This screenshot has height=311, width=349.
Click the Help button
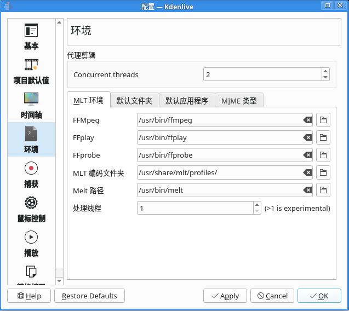pos(29,296)
